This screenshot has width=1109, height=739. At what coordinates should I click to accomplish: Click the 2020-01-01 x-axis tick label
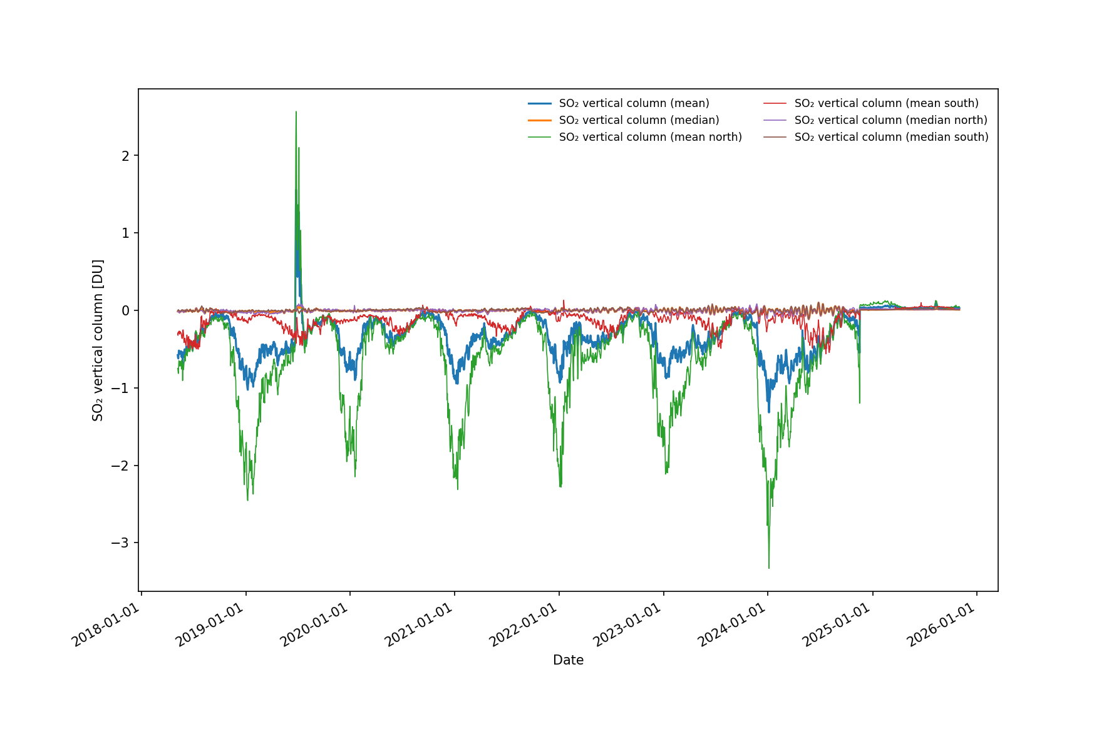[x=315, y=624]
